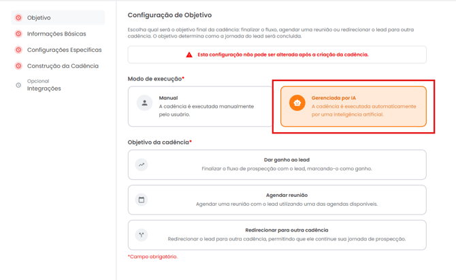456x280 pixels.
Task: Go to Informações Básicas step
Action: [56, 34]
